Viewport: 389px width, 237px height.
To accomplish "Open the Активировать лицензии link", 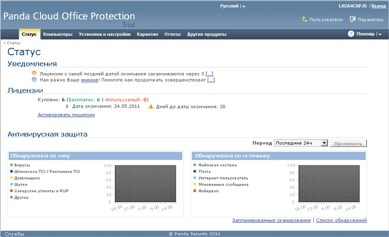I will click(x=66, y=115).
